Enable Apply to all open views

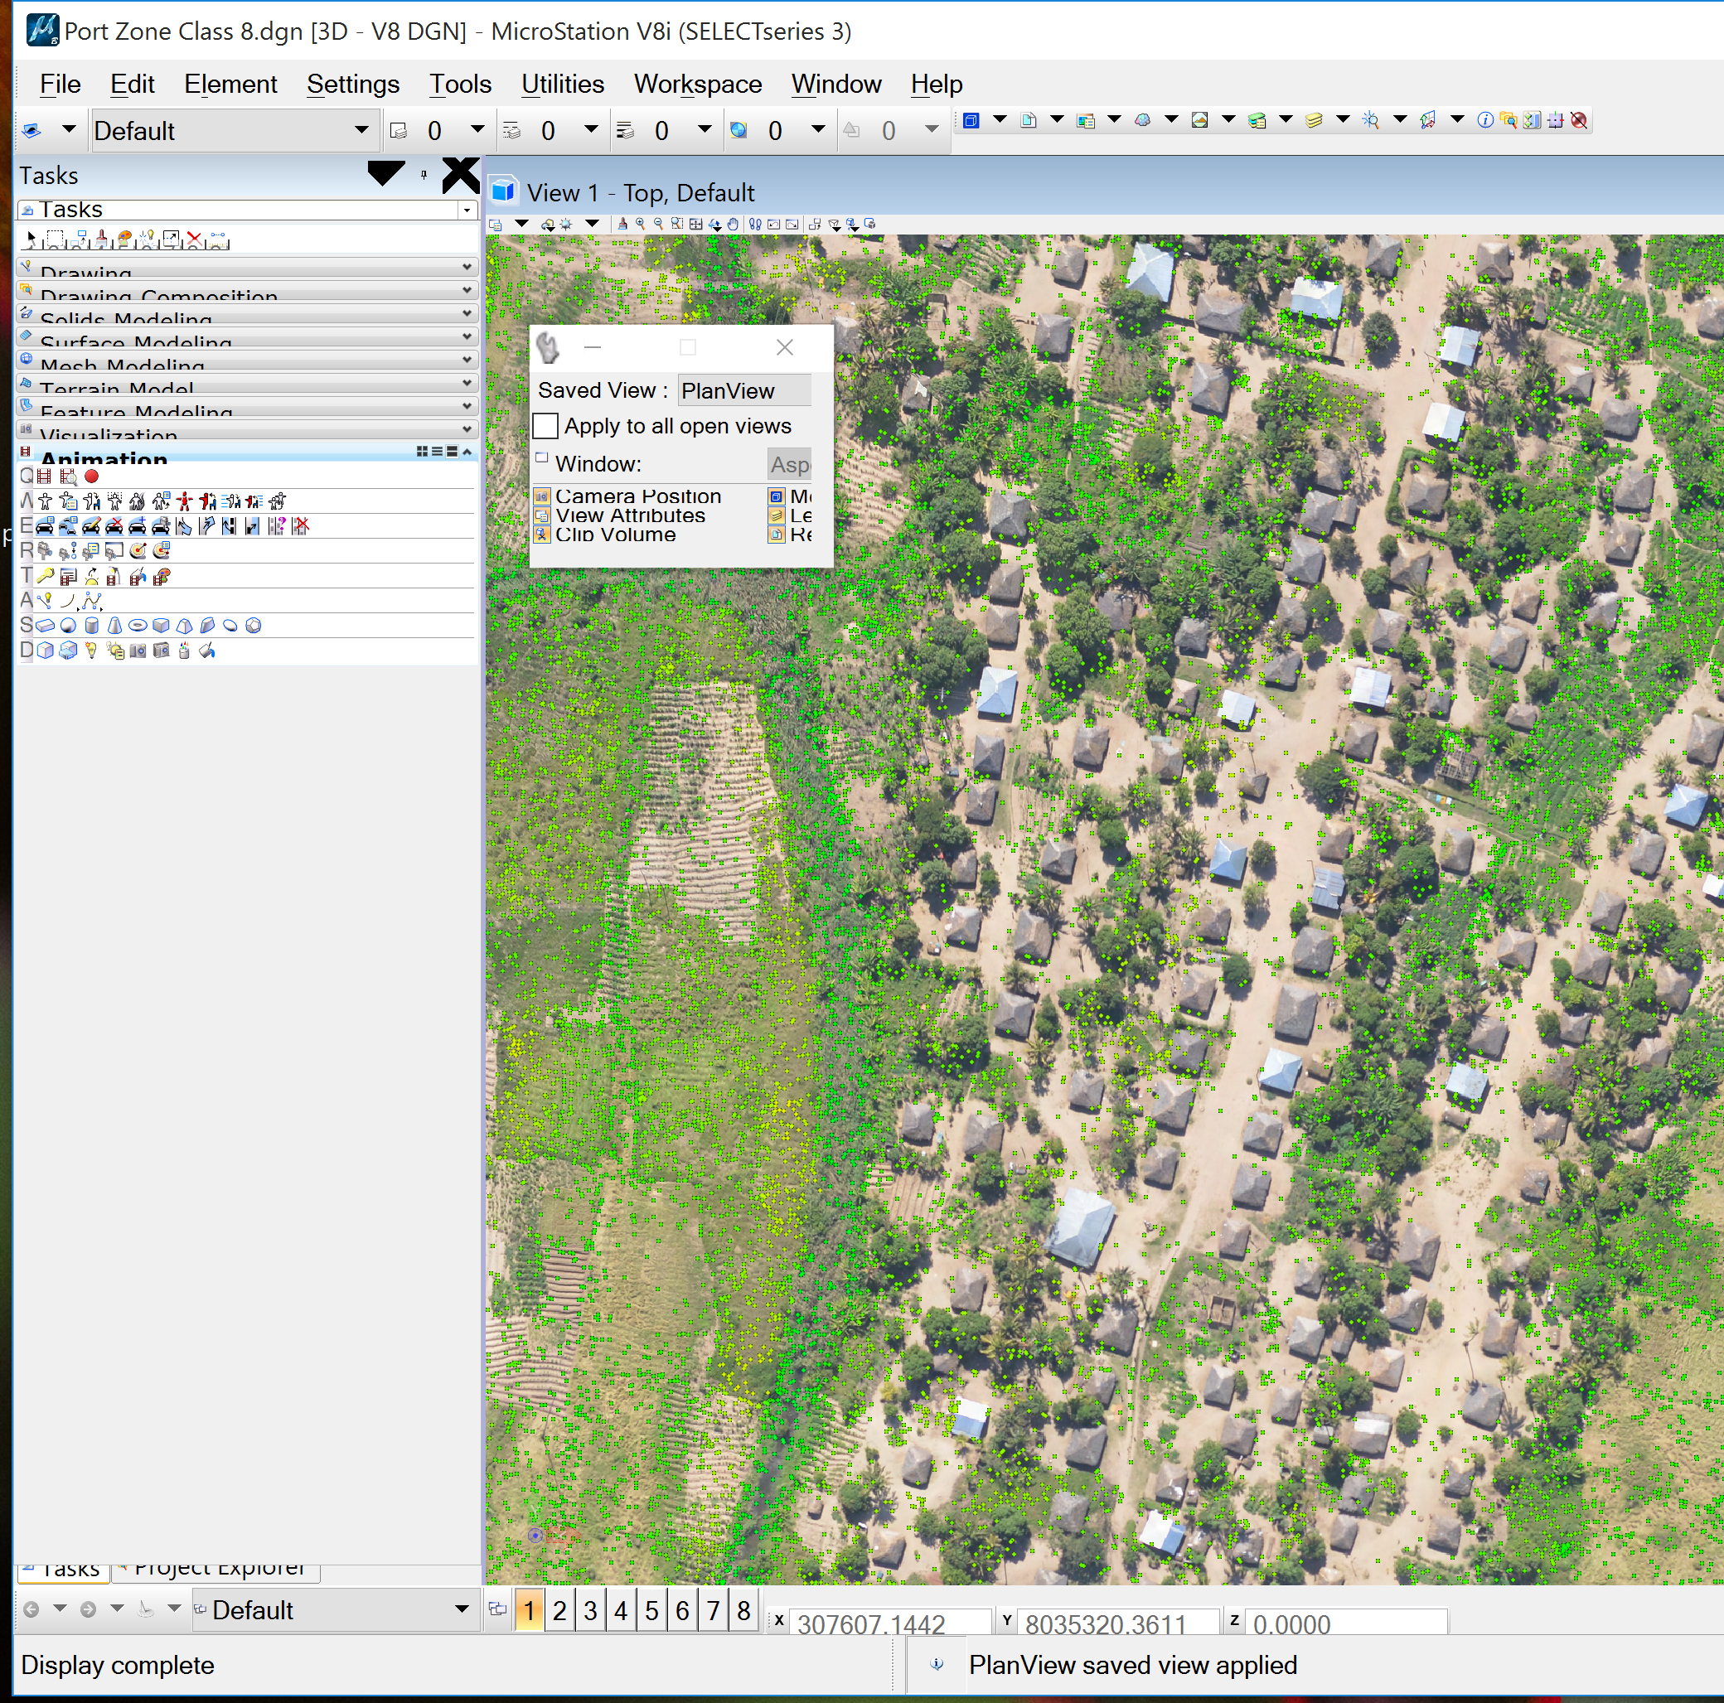(545, 427)
